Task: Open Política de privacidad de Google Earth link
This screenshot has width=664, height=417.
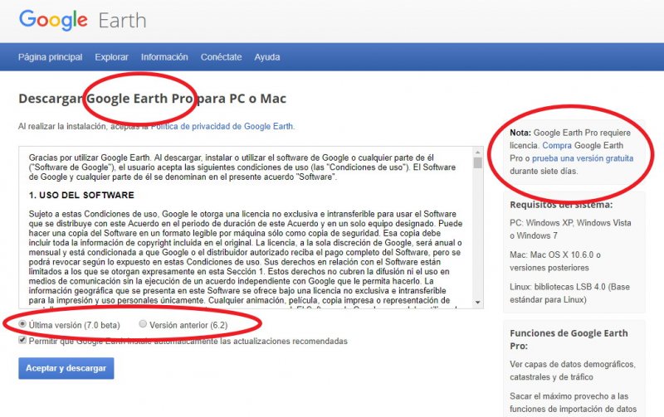Action: (222, 127)
